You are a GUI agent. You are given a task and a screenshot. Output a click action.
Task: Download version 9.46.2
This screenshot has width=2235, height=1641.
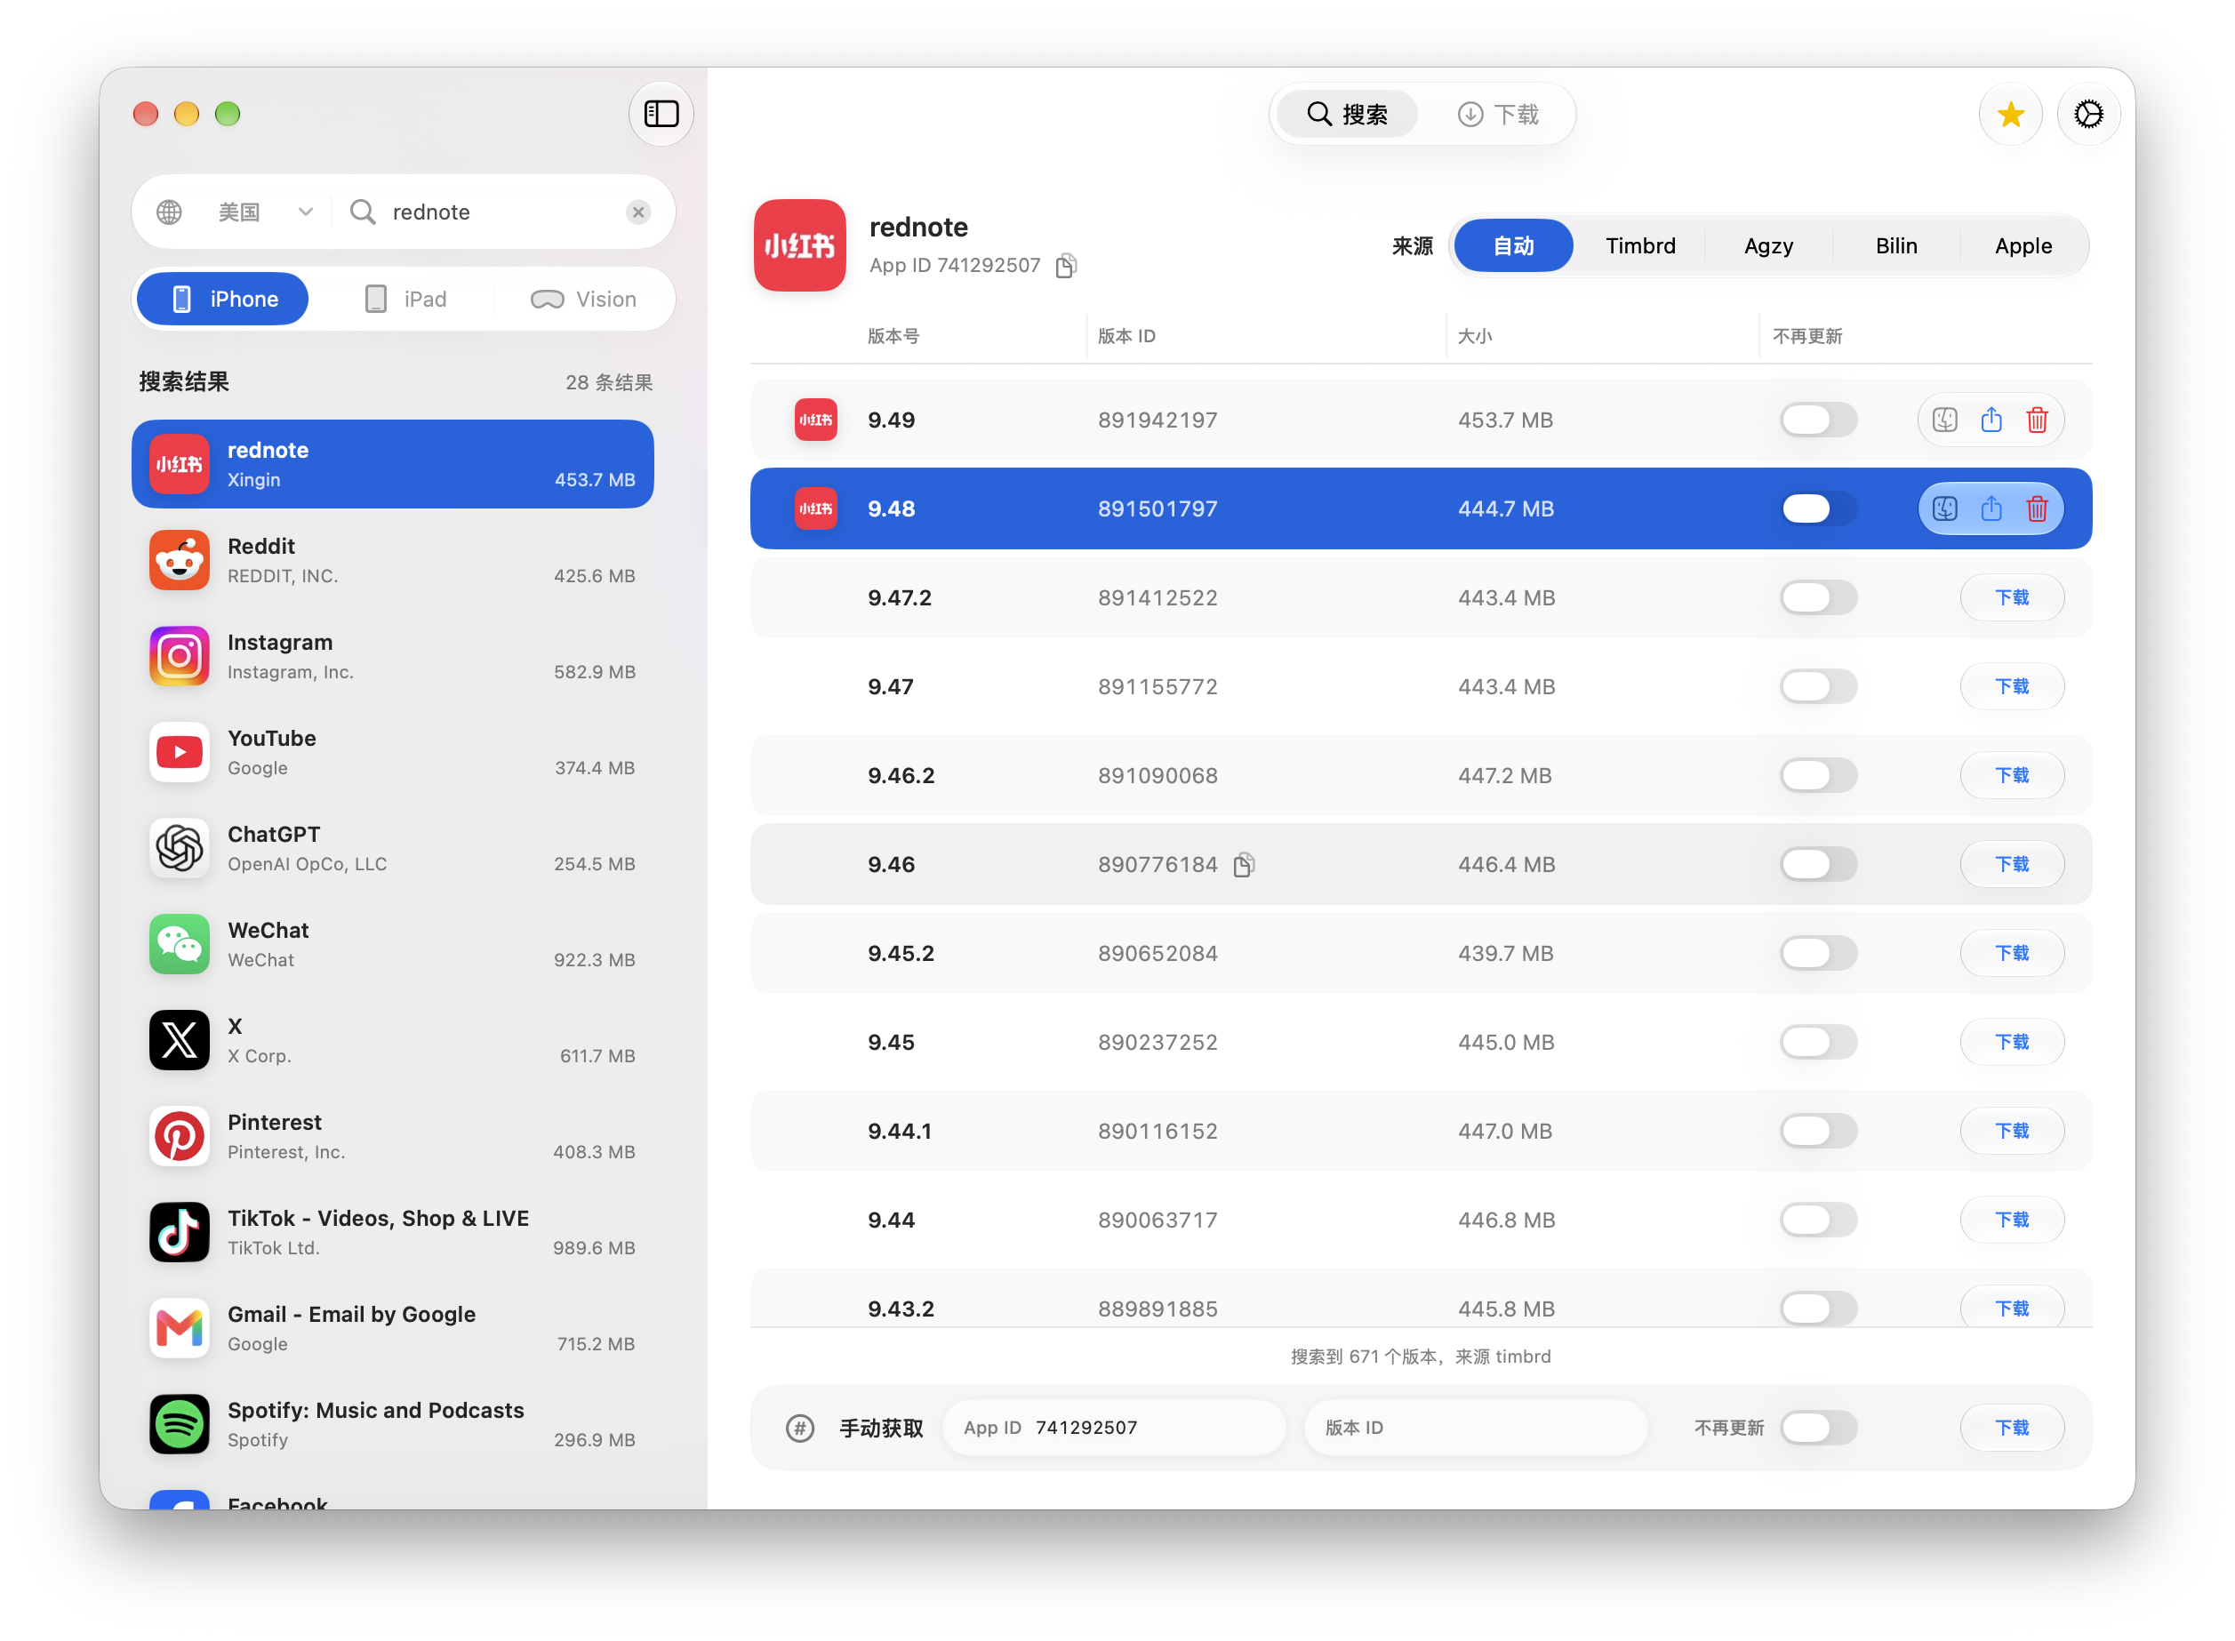click(x=2012, y=776)
